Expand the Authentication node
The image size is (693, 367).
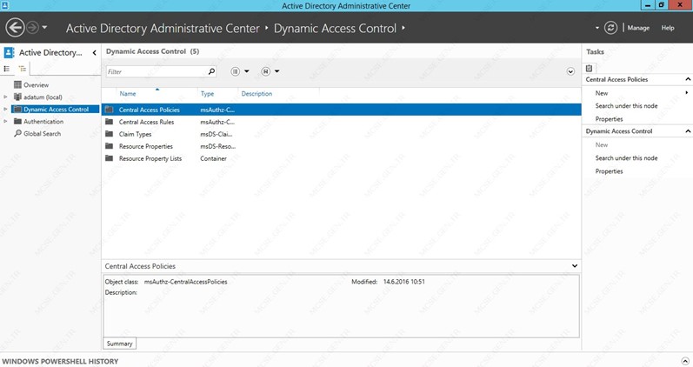click(5, 121)
